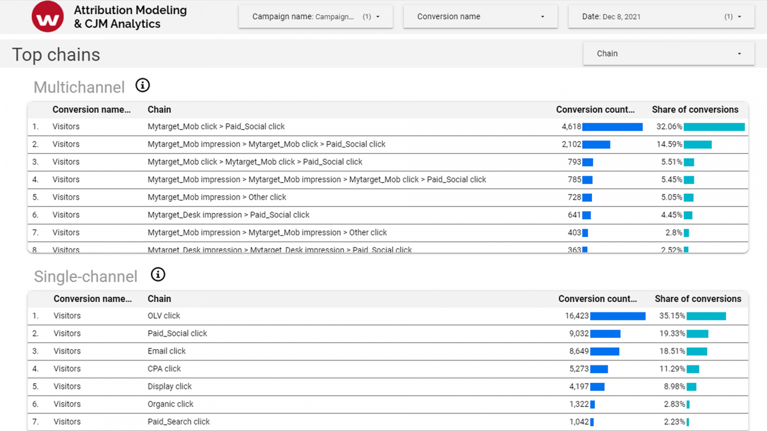Viewport: 767px width, 431px height.
Task: Open the Campaign name filter dropdown
Action: [x=315, y=17]
